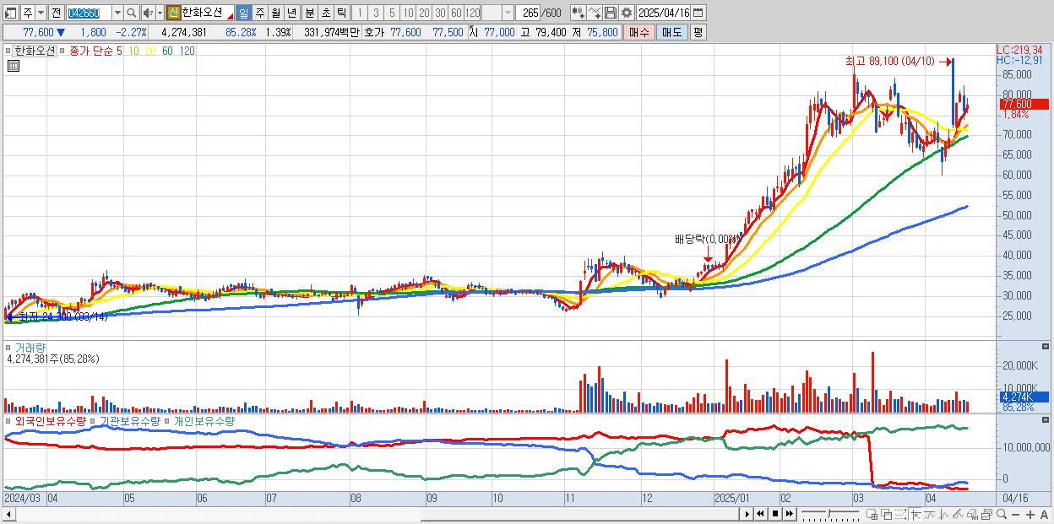Screen dimensions: 1054x524
Task: Click the 한화오션 chart legend label
Action: pos(35,51)
